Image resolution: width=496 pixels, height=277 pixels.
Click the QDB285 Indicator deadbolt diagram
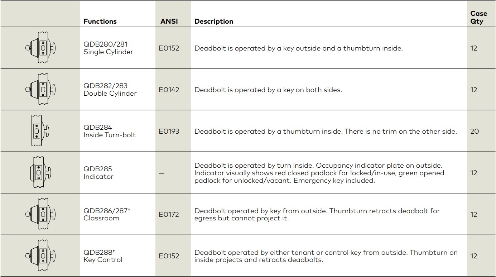[x=40, y=173]
